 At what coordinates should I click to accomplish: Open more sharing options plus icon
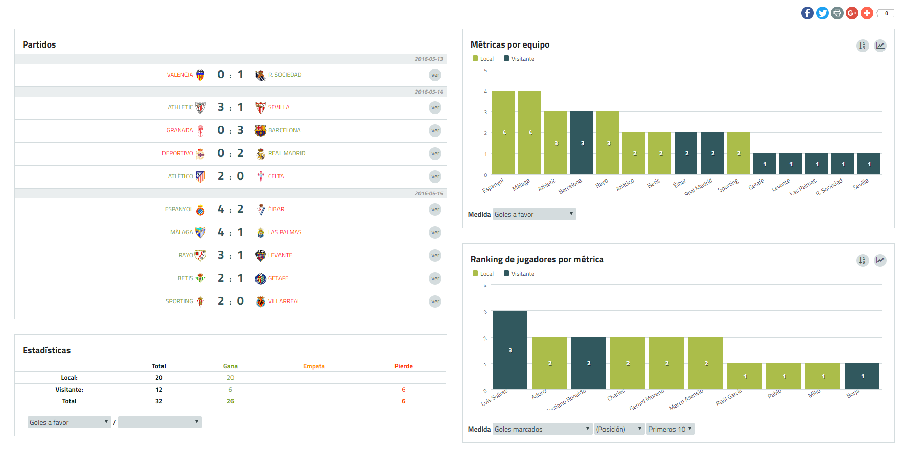[x=867, y=13]
